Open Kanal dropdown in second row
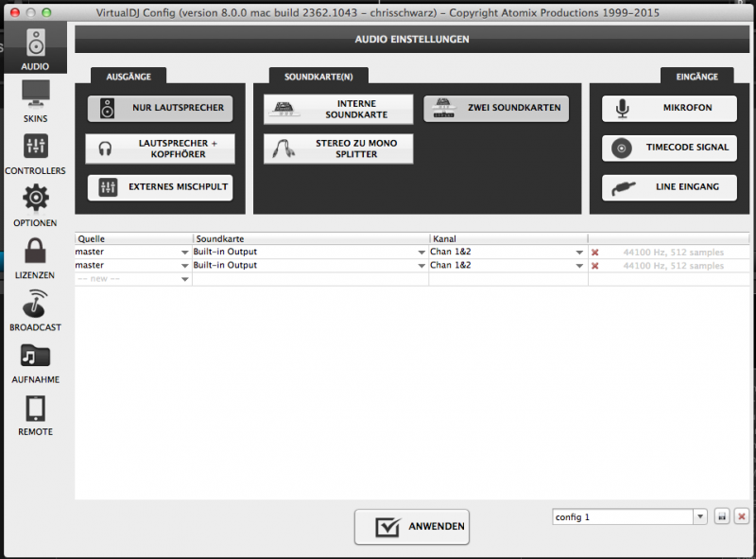Screen dimensions: 756x559 point(579,266)
